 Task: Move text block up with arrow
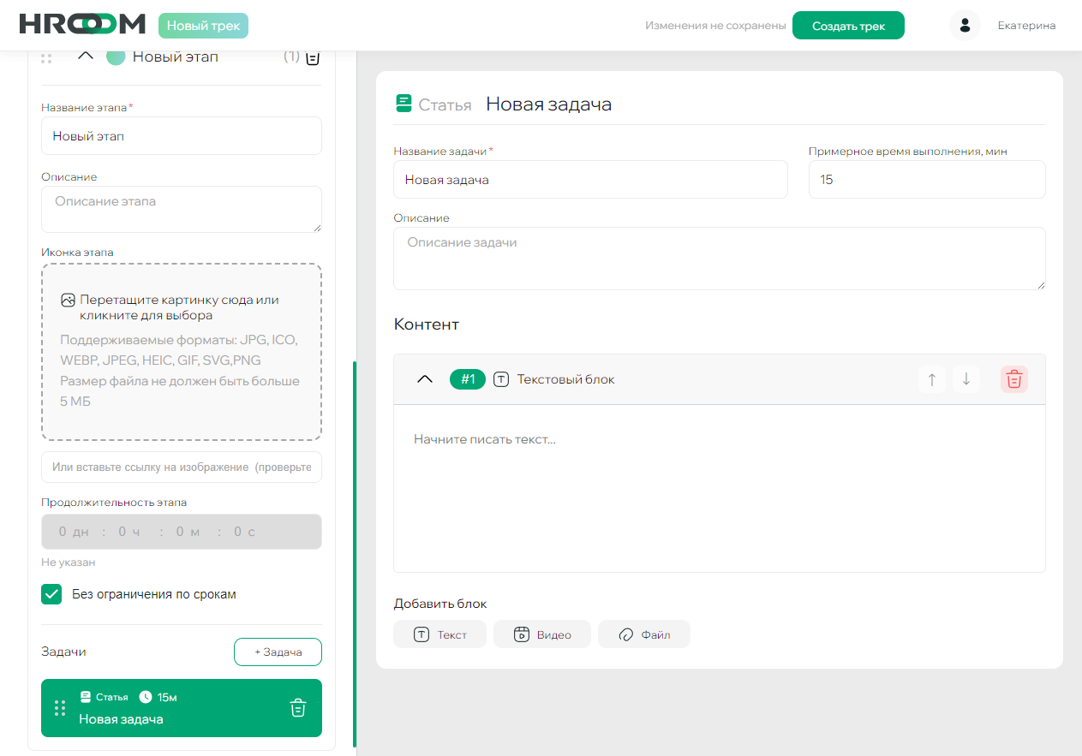[932, 379]
